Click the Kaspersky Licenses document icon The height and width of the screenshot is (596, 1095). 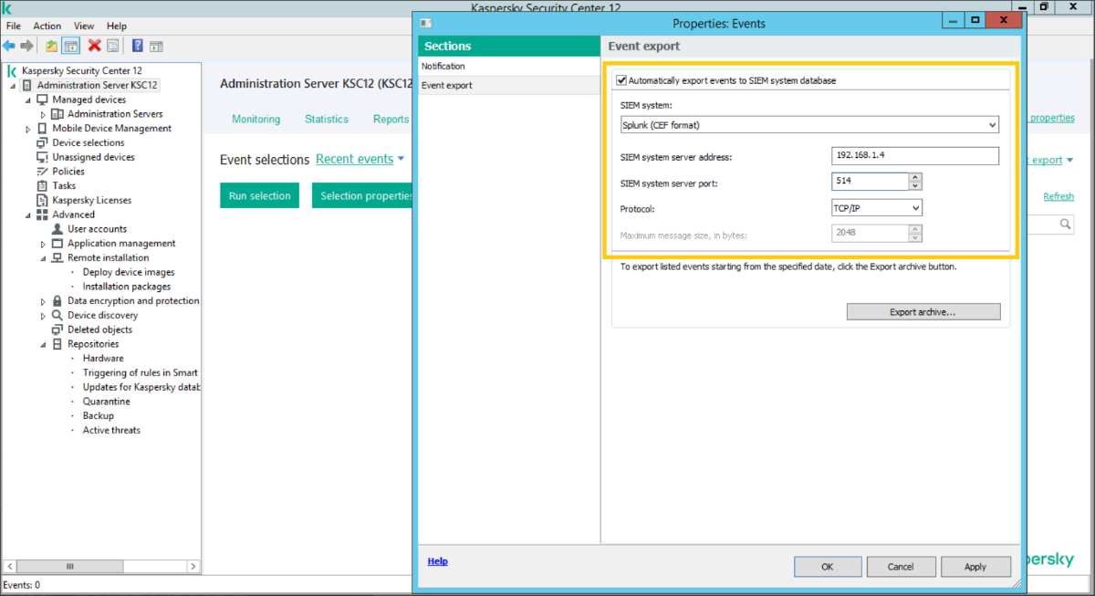42,200
